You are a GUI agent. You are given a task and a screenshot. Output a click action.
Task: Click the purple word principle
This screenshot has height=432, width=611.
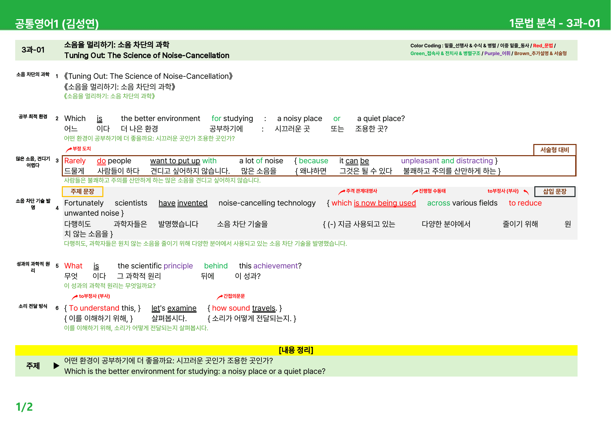tap(178, 266)
